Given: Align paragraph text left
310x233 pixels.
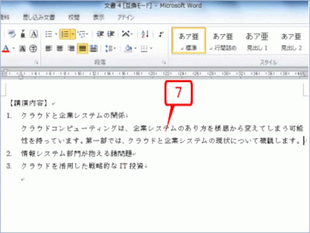Looking at the screenshot, I should click(x=49, y=49).
